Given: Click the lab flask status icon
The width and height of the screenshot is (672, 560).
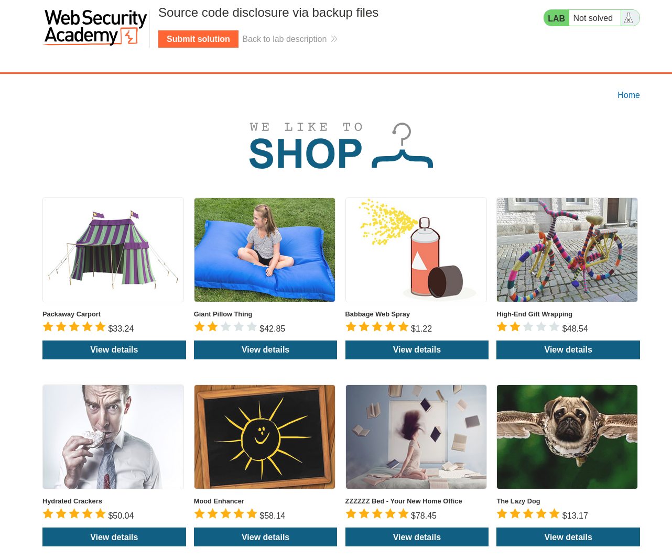Looking at the screenshot, I should 628,18.
